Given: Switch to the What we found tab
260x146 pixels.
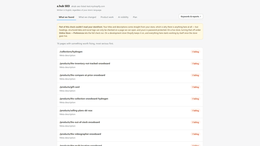Looking at the screenshot, I should [66, 17].
